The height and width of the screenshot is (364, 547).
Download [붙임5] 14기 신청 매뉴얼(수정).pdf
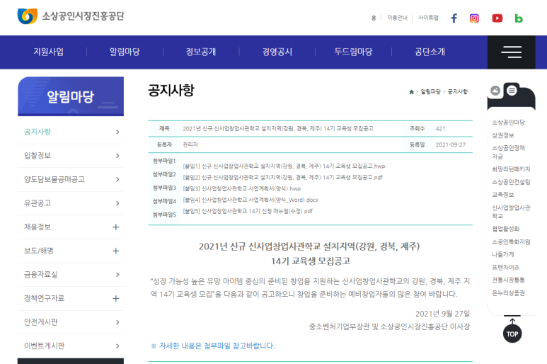click(x=248, y=211)
